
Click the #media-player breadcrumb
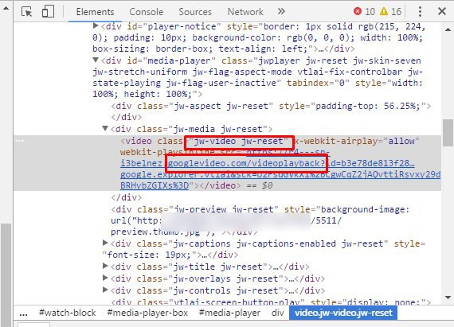coord(229,313)
